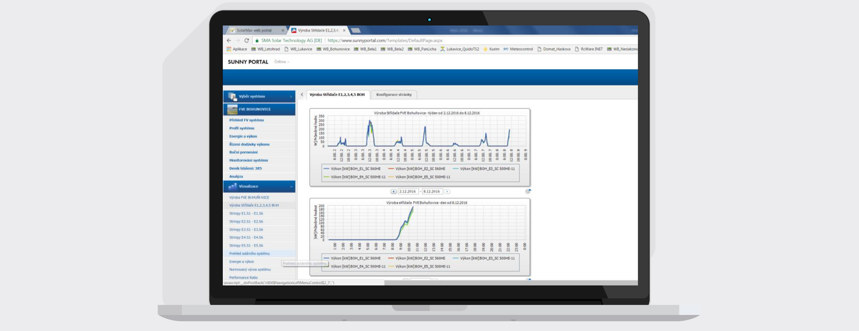Open Performance Ratio
Screen dimensions: 859x331
[x=243, y=277]
